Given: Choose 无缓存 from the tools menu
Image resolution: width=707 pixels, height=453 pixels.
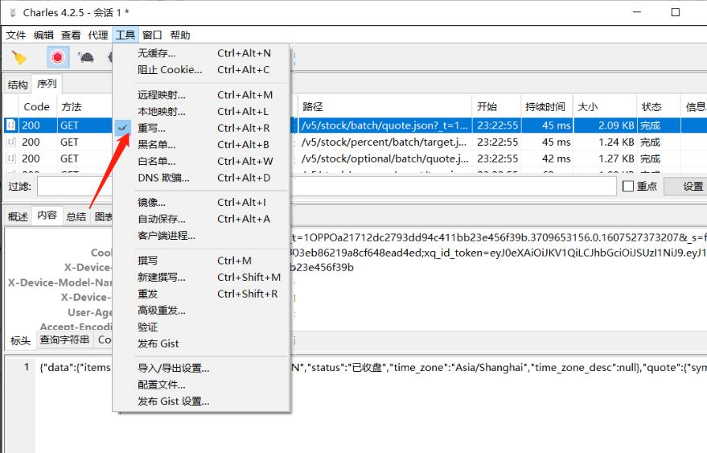Looking at the screenshot, I should (x=201, y=53).
